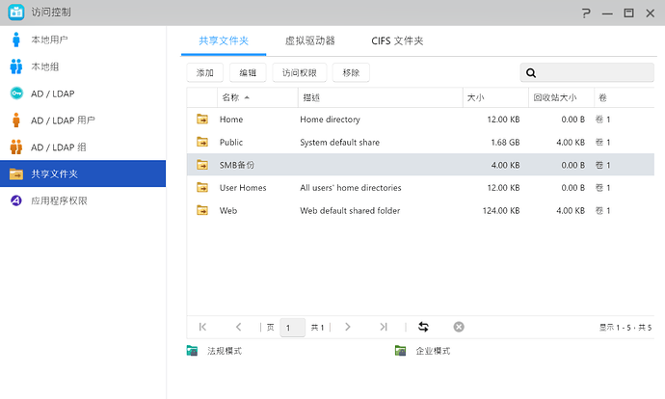
Task: Click the stop icon beside refresh
Action: [x=459, y=327]
